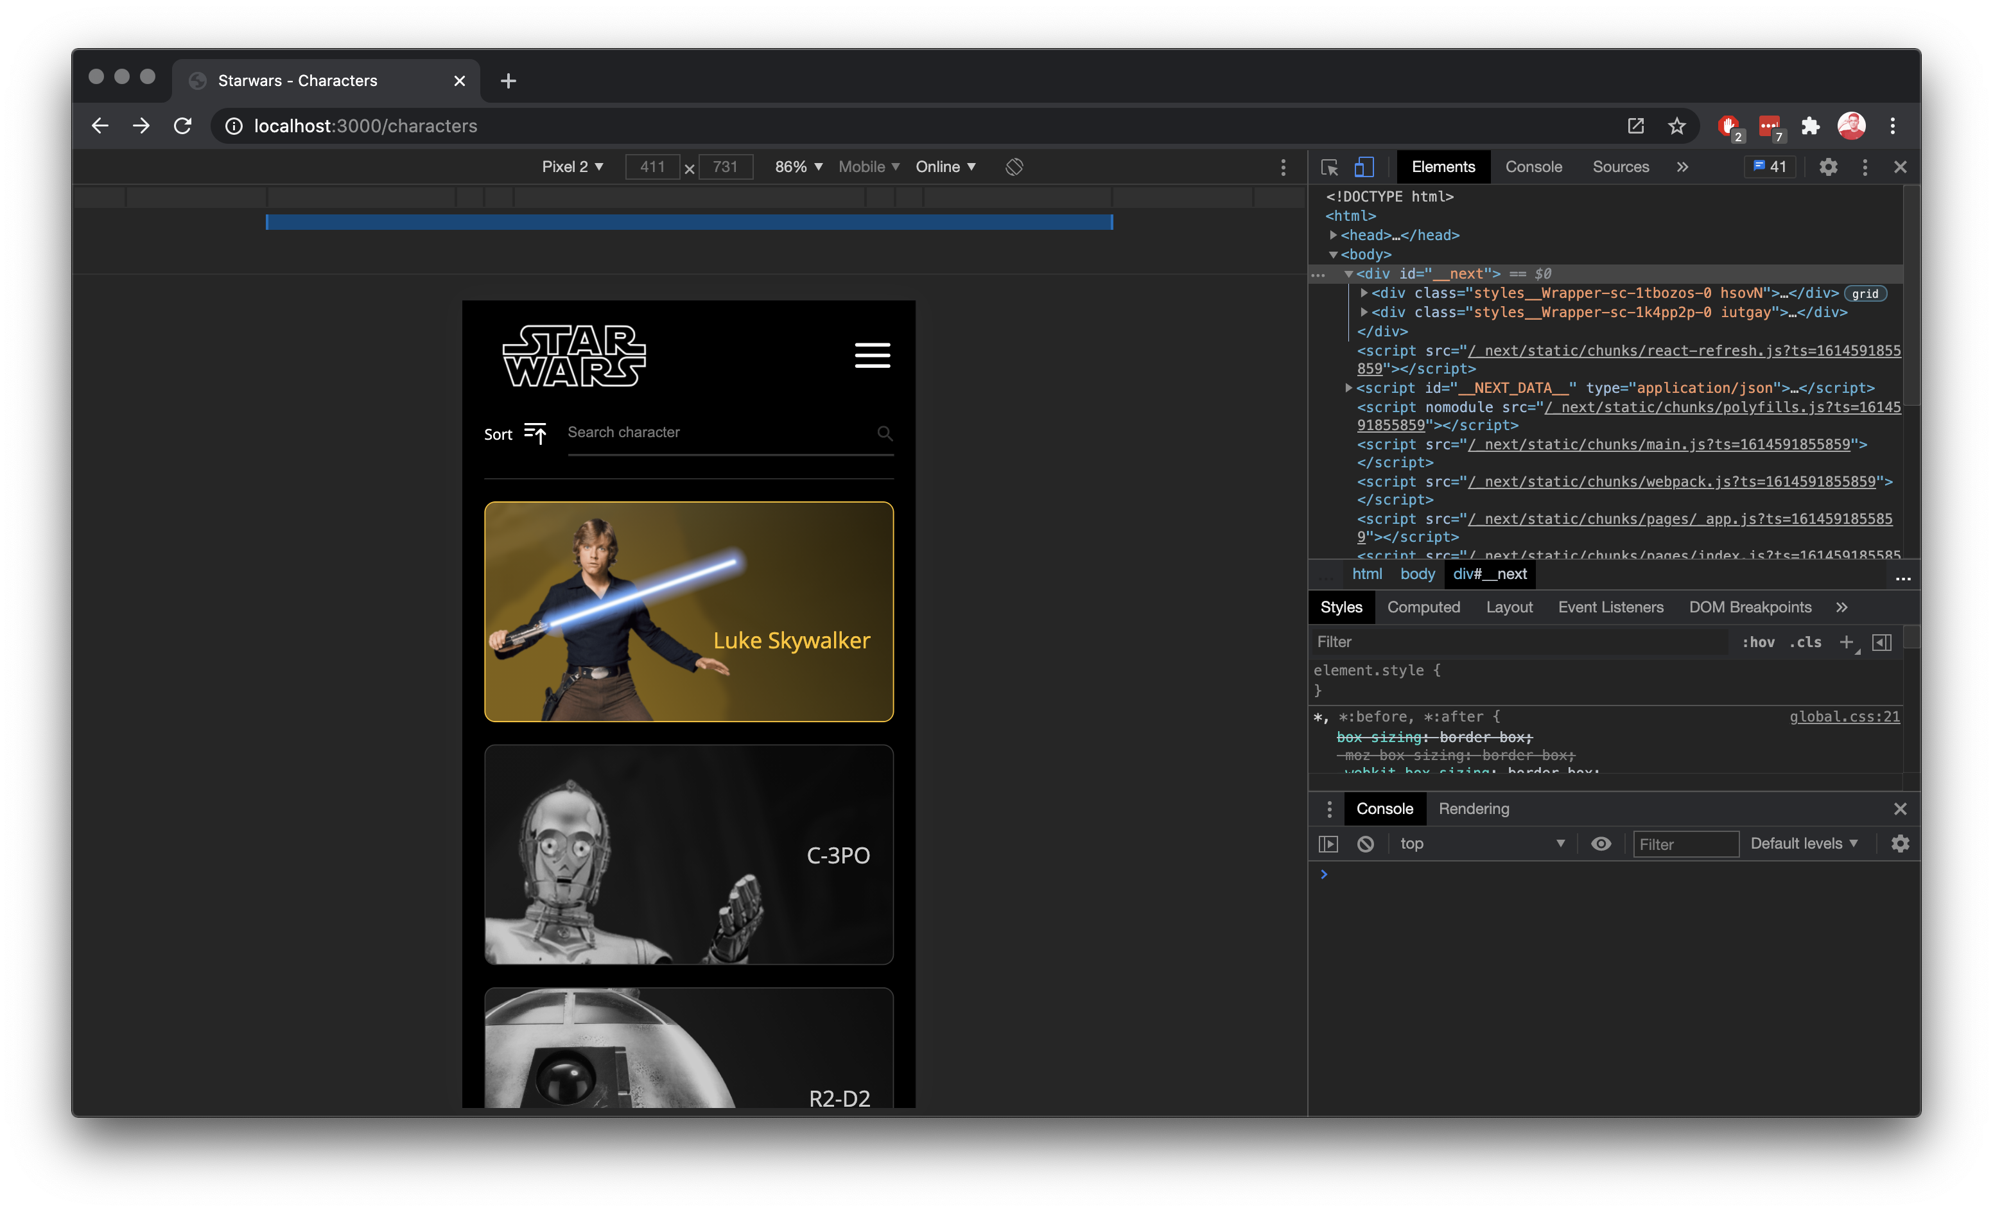Reload the page
This screenshot has height=1212, width=1993.
pyautogui.click(x=183, y=126)
